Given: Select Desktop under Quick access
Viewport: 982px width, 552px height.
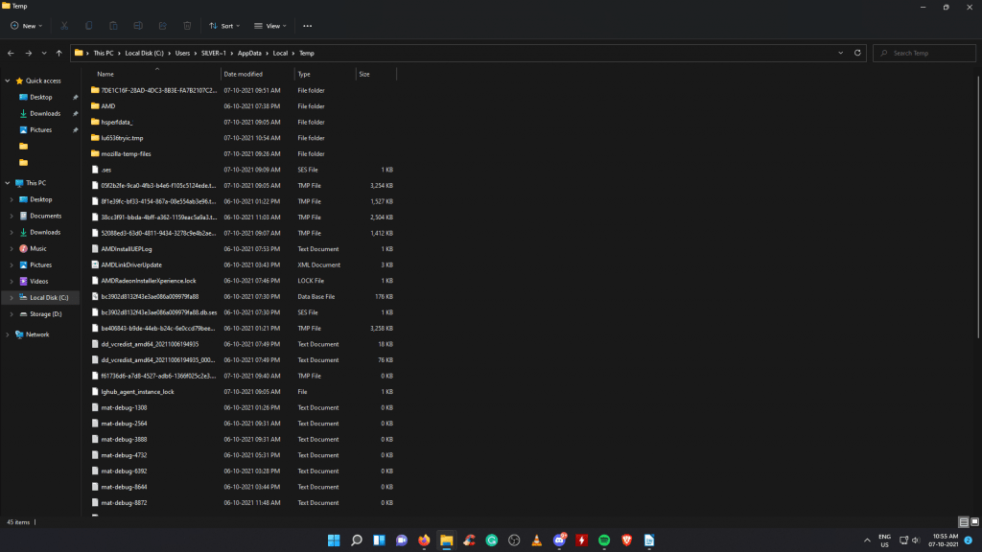Looking at the screenshot, I should pos(41,97).
